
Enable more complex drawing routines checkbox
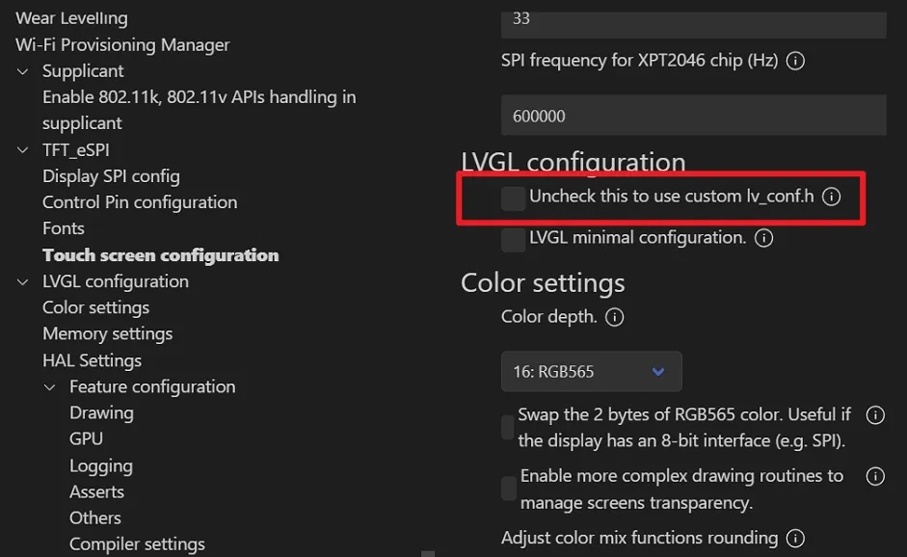click(509, 489)
